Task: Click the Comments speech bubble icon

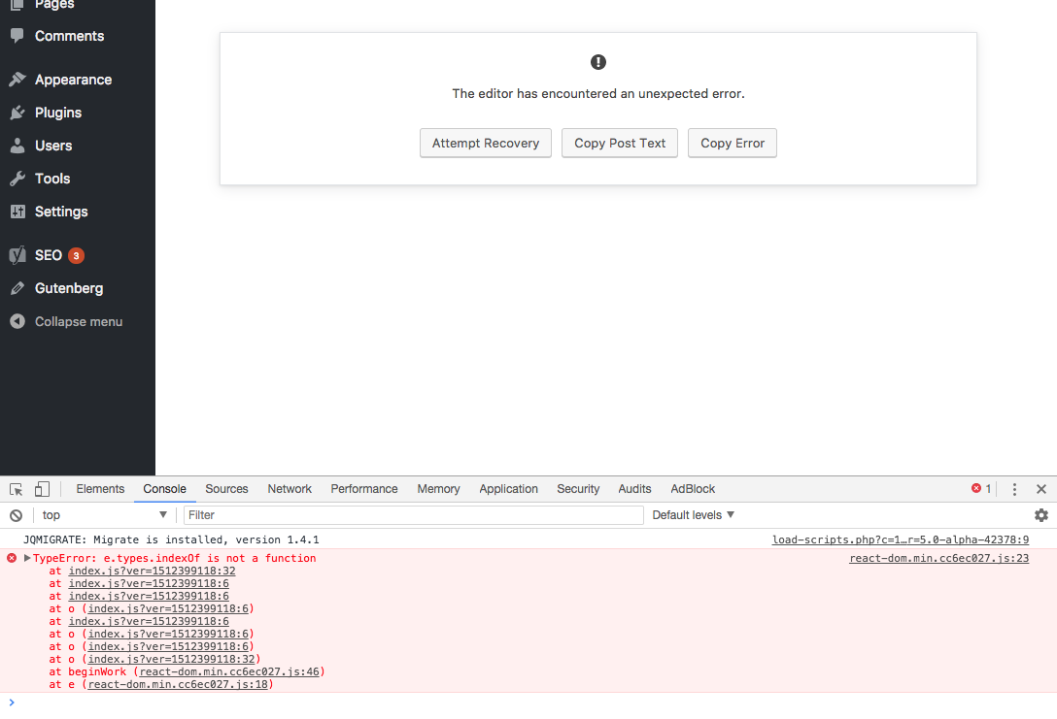Action: 17,35
